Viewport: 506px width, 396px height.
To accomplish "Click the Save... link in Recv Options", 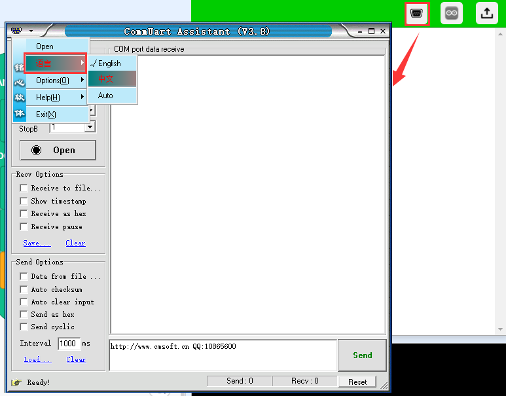I will coord(37,243).
